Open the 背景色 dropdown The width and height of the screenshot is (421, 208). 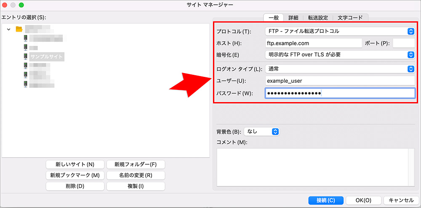coord(262,132)
